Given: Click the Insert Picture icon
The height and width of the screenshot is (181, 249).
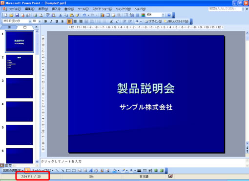Looking at the screenshot, I should point(107,171).
